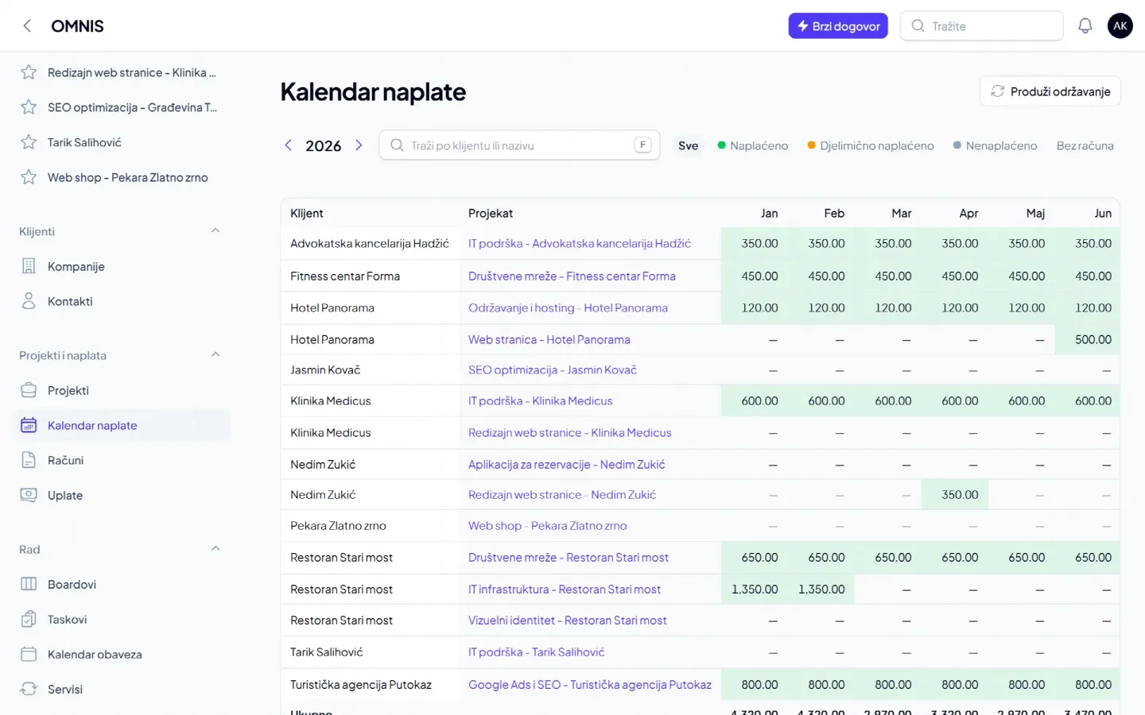The image size is (1145, 715).
Task: Open the AK user avatar menu
Action: 1120,26
